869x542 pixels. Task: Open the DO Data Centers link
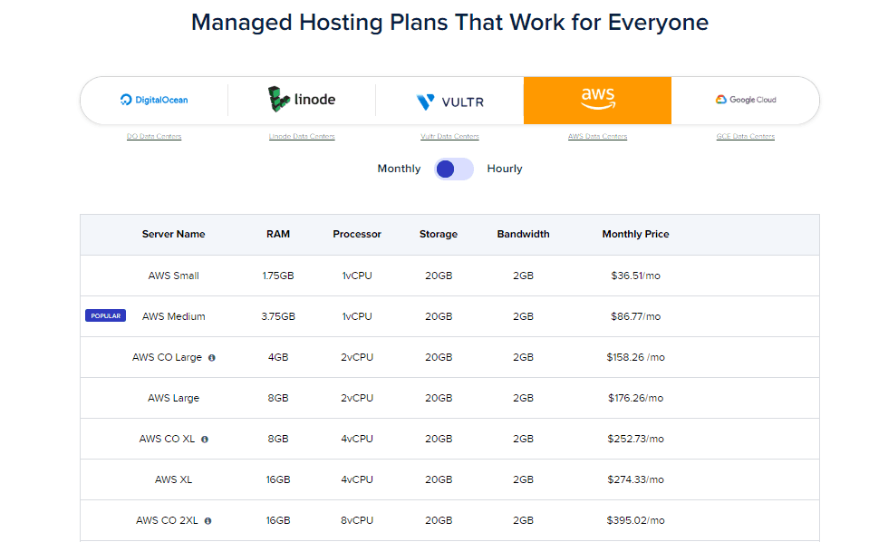click(x=154, y=136)
